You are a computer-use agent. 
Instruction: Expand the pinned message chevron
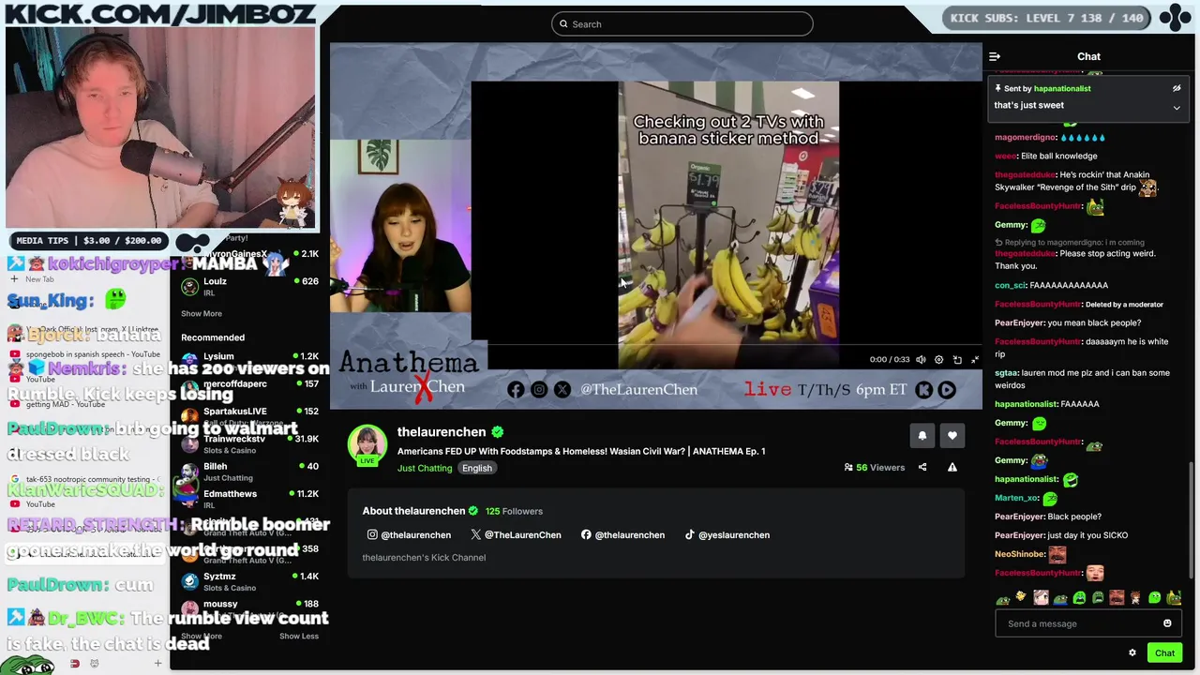pos(1177,108)
